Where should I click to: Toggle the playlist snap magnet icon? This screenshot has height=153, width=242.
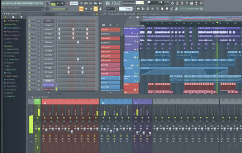105,14
